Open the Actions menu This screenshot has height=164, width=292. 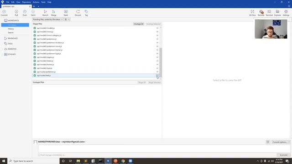tap(36, 2)
